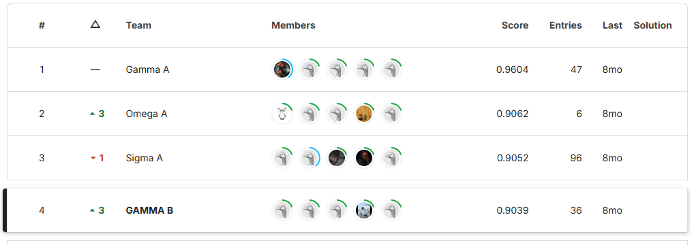The image size is (694, 245).
Task: Open Gamma A's first member avatar
Action: [x=282, y=69]
